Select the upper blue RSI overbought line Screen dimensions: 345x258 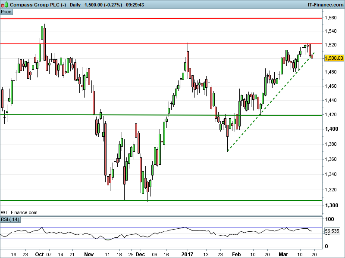click(161, 227)
